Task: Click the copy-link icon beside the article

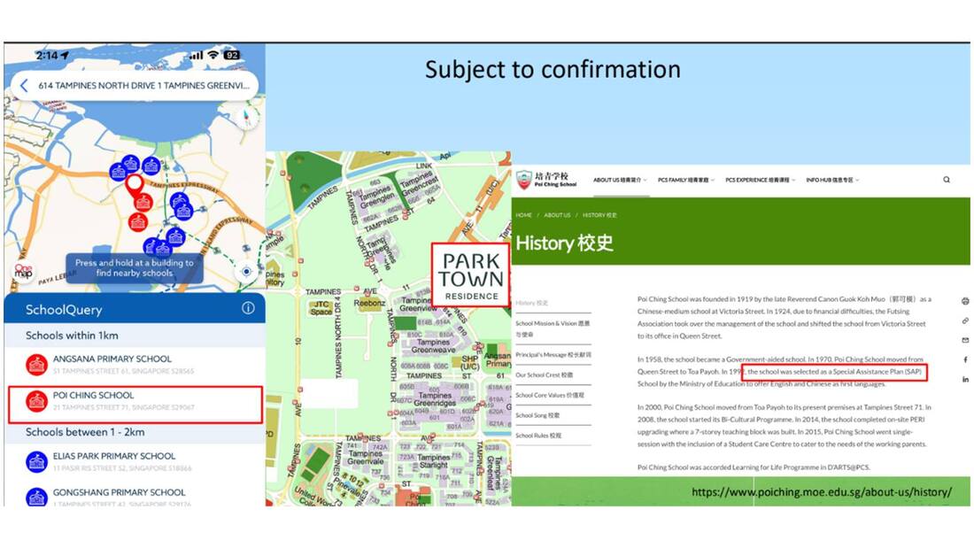Action: (x=964, y=320)
